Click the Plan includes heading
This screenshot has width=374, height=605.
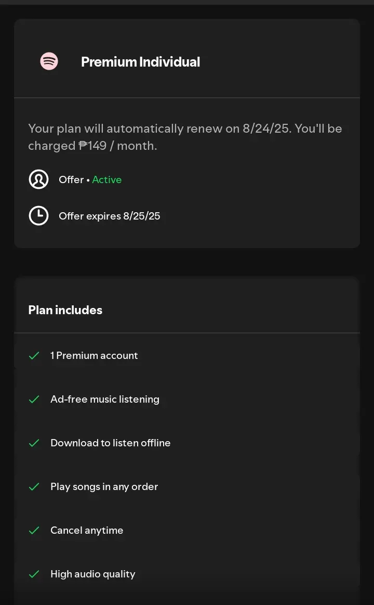click(x=65, y=310)
